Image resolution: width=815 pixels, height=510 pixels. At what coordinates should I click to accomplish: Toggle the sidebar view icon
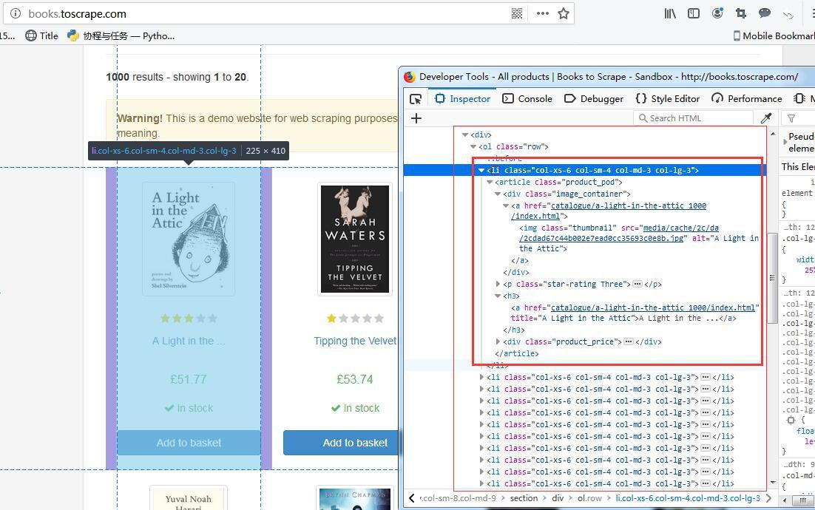coord(694,13)
